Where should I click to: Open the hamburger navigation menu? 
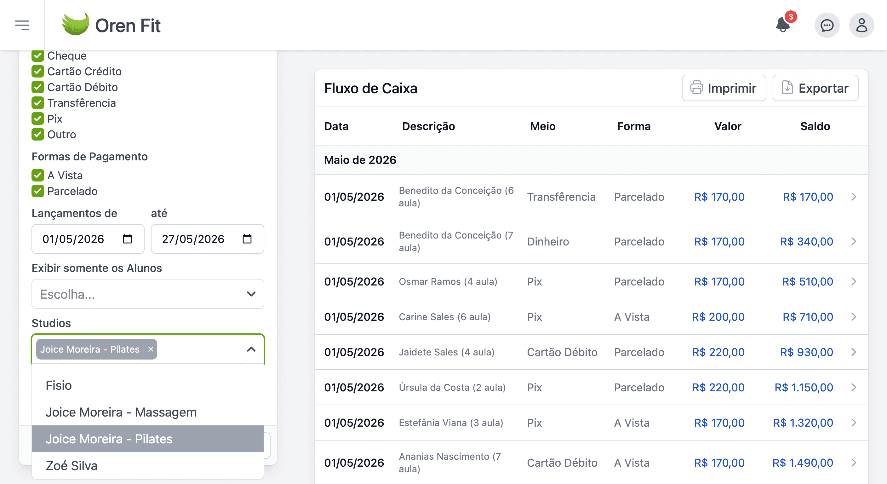[x=22, y=25]
